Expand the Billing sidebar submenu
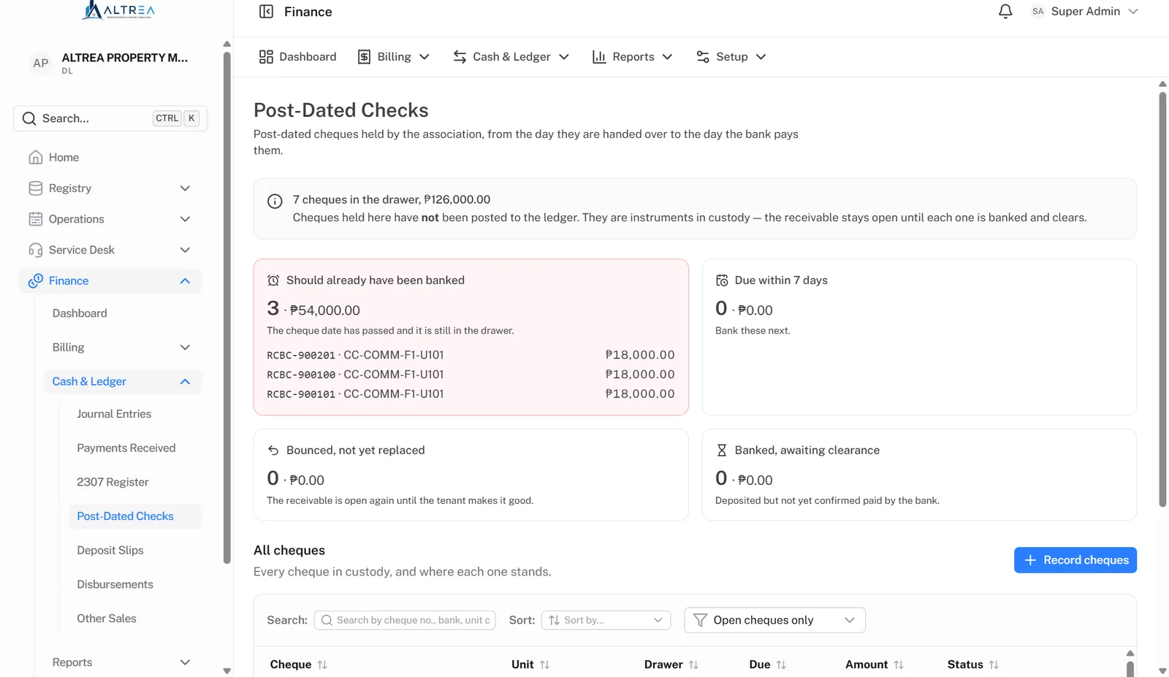The image size is (1169, 677). pos(185,348)
